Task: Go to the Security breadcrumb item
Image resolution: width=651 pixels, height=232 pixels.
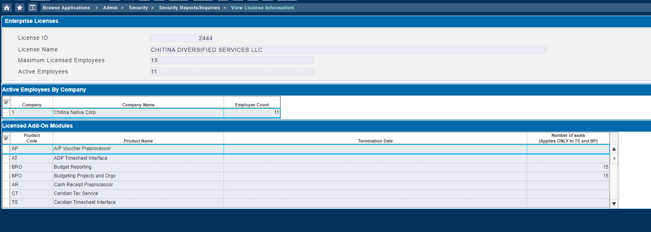Action: 138,8
